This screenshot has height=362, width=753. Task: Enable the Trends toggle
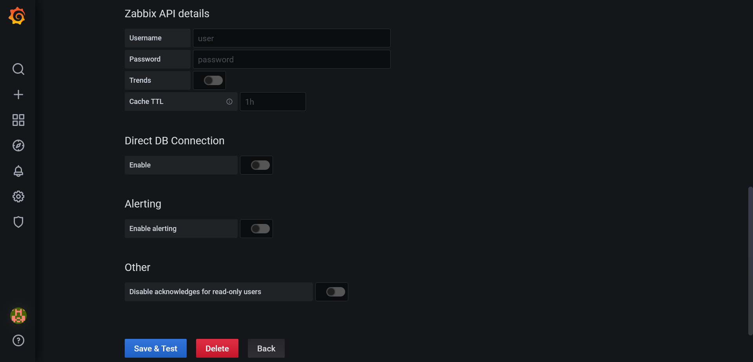(209, 80)
